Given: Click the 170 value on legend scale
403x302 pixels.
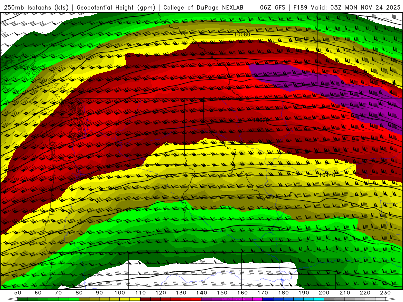Looking at the screenshot, I should tap(263, 293).
